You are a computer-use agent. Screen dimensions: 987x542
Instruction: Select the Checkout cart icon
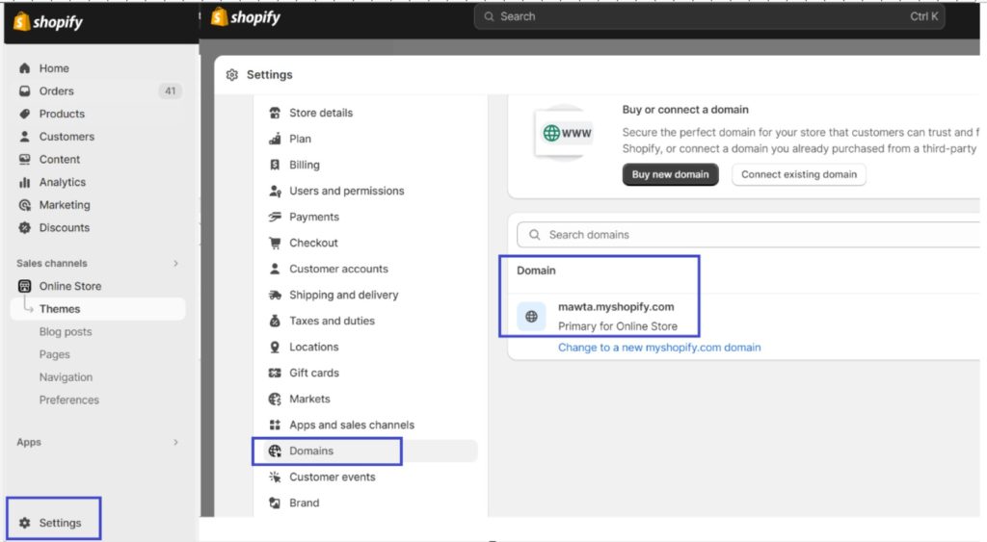(275, 243)
